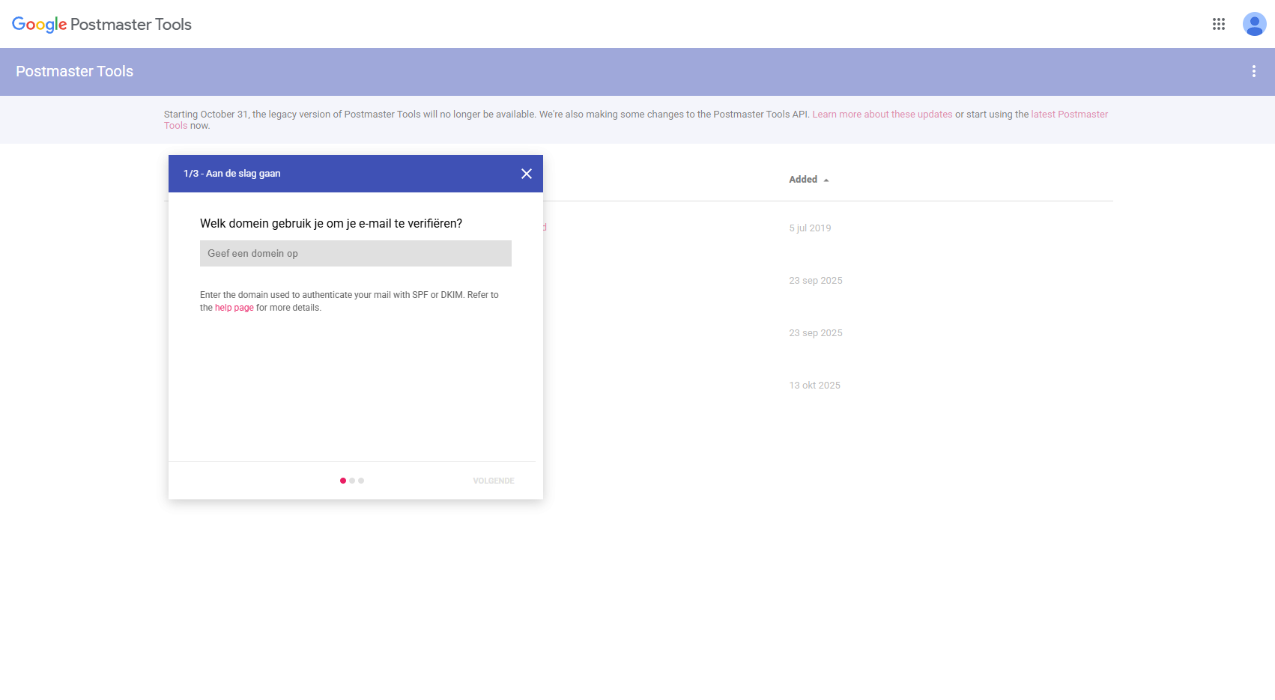
Task: Open Learn more about these updates
Action: (x=882, y=114)
